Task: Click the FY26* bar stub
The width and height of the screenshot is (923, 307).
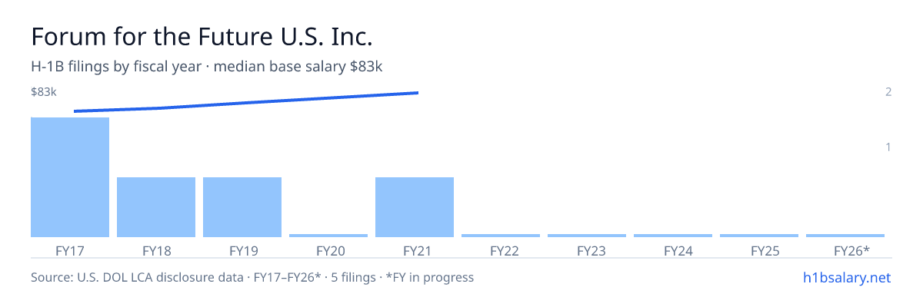Action: (845, 236)
